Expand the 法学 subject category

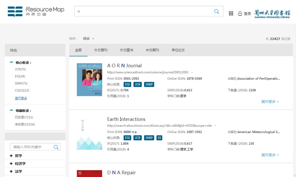(11, 171)
